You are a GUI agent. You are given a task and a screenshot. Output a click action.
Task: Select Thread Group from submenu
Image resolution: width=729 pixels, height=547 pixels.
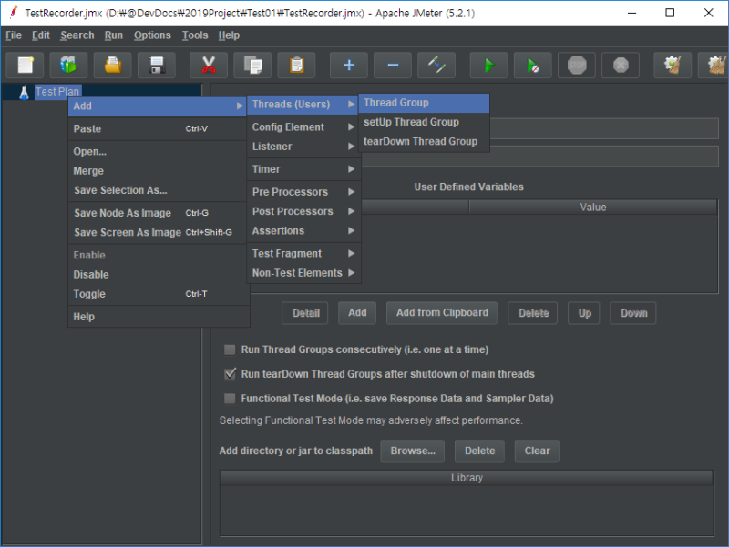click(x=424, y=103)
